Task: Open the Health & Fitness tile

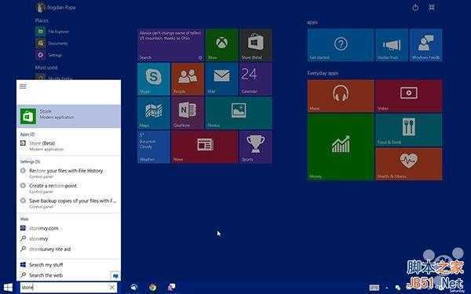Action: point(409,164)
